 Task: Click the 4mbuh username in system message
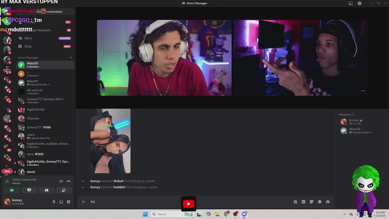(119, 181)
